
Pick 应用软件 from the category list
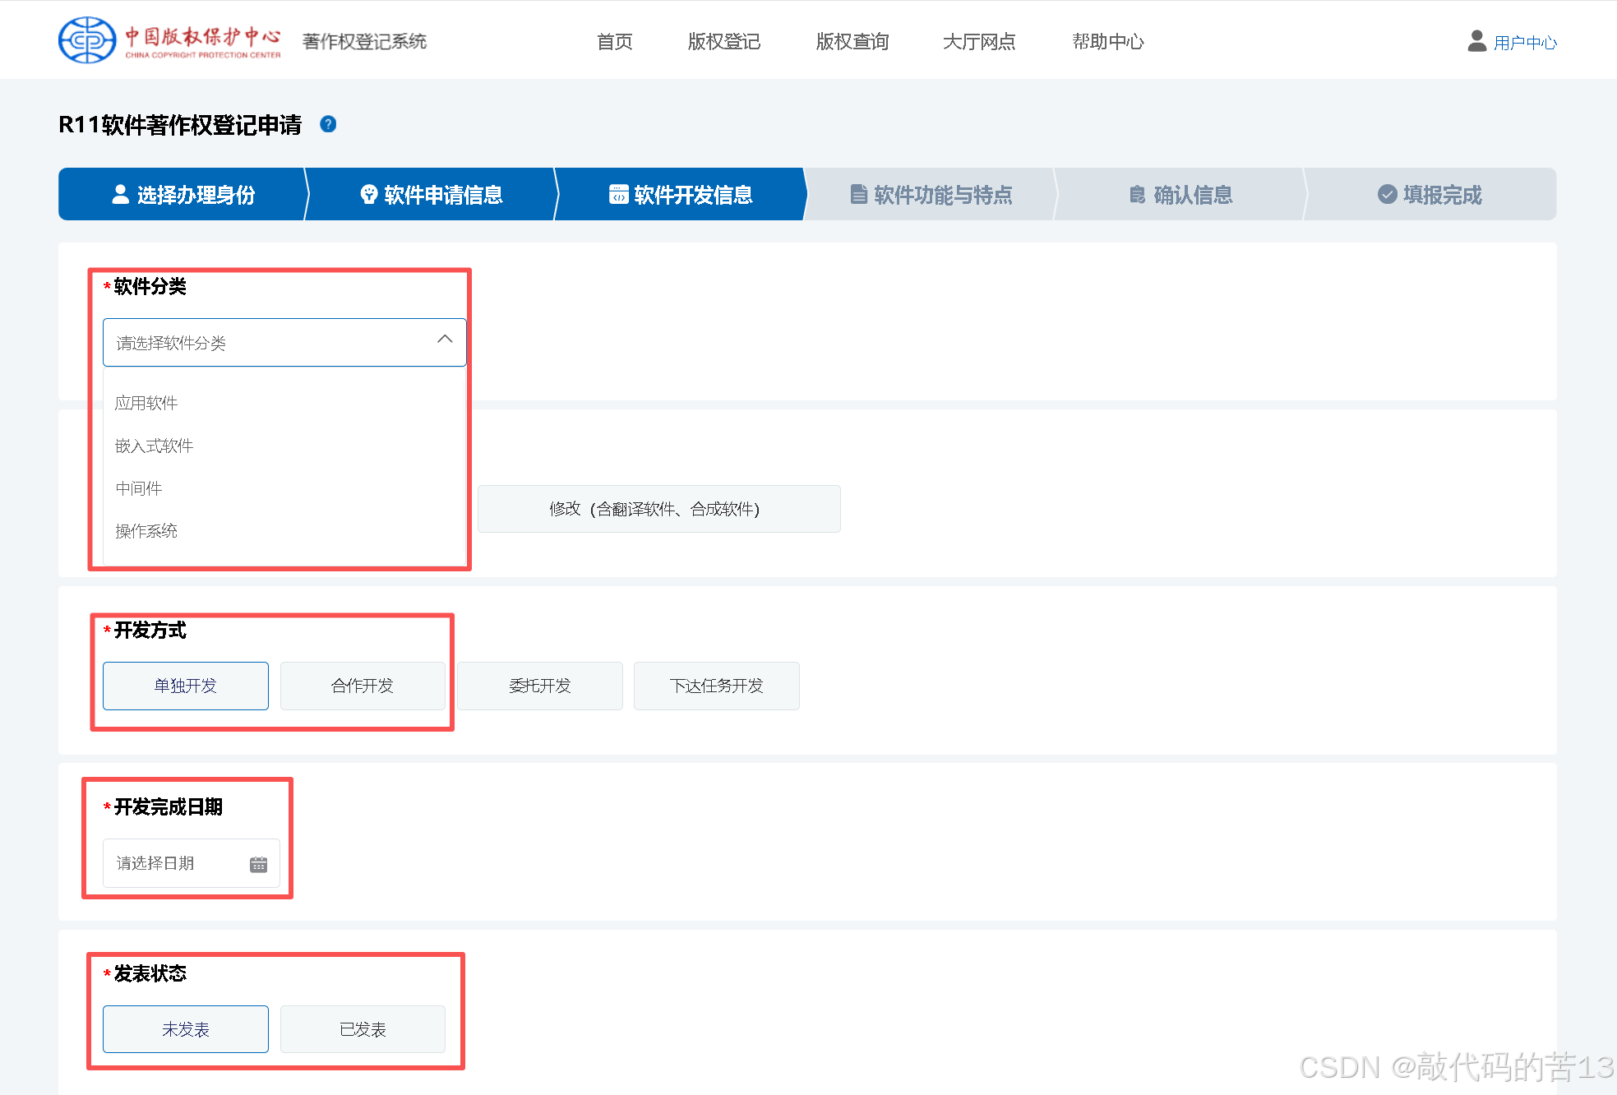tap(146, 403)
